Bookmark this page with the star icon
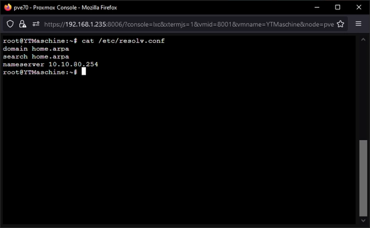 tap(340, 24)
